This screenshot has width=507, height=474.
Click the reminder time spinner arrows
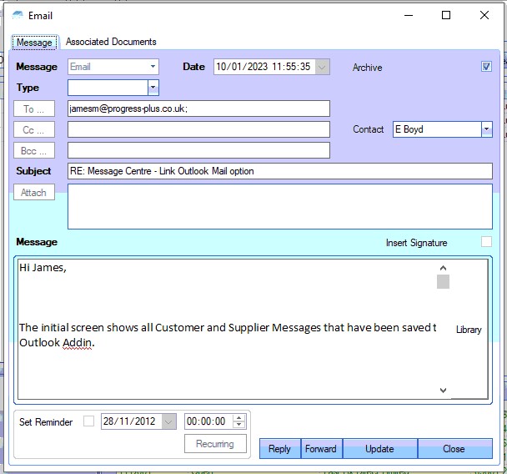(239, 421)
